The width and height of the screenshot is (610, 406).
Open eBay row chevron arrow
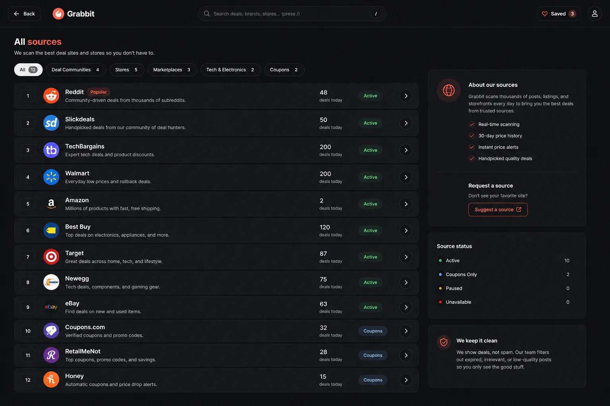(x=406, y=307)
